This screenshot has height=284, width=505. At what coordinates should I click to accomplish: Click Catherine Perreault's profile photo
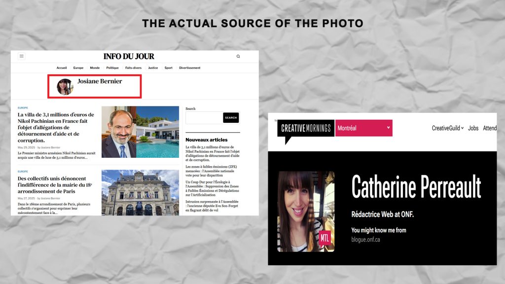pos(306,212)
